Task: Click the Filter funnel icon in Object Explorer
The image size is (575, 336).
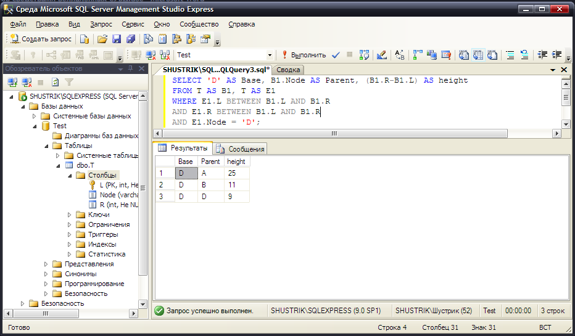Action: click(69, 82)
